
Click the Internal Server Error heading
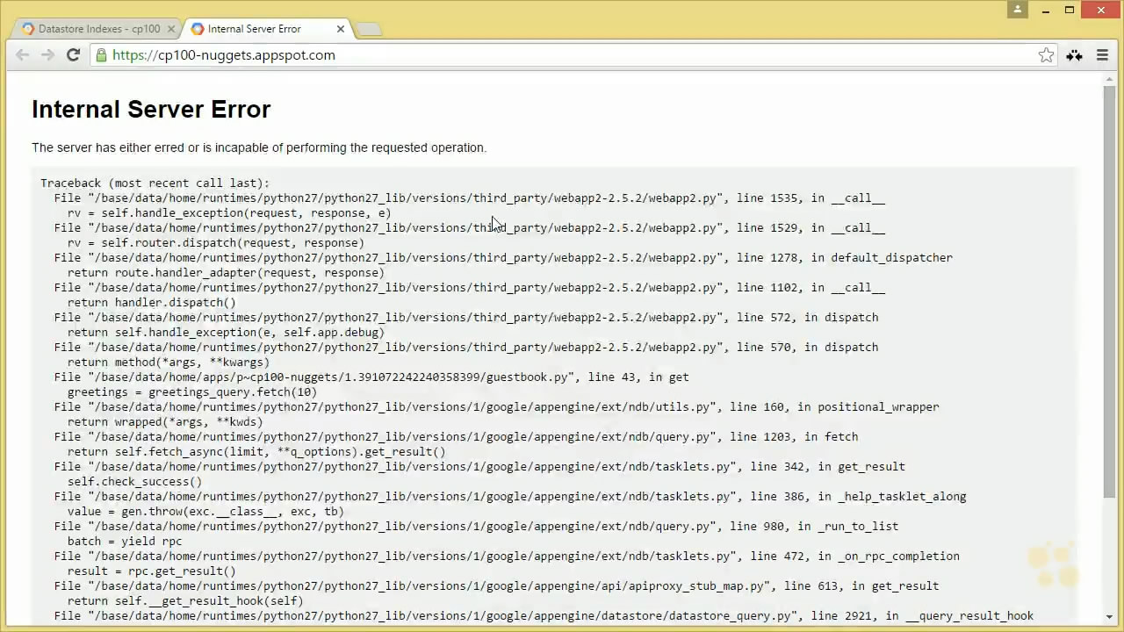[151, 109]
